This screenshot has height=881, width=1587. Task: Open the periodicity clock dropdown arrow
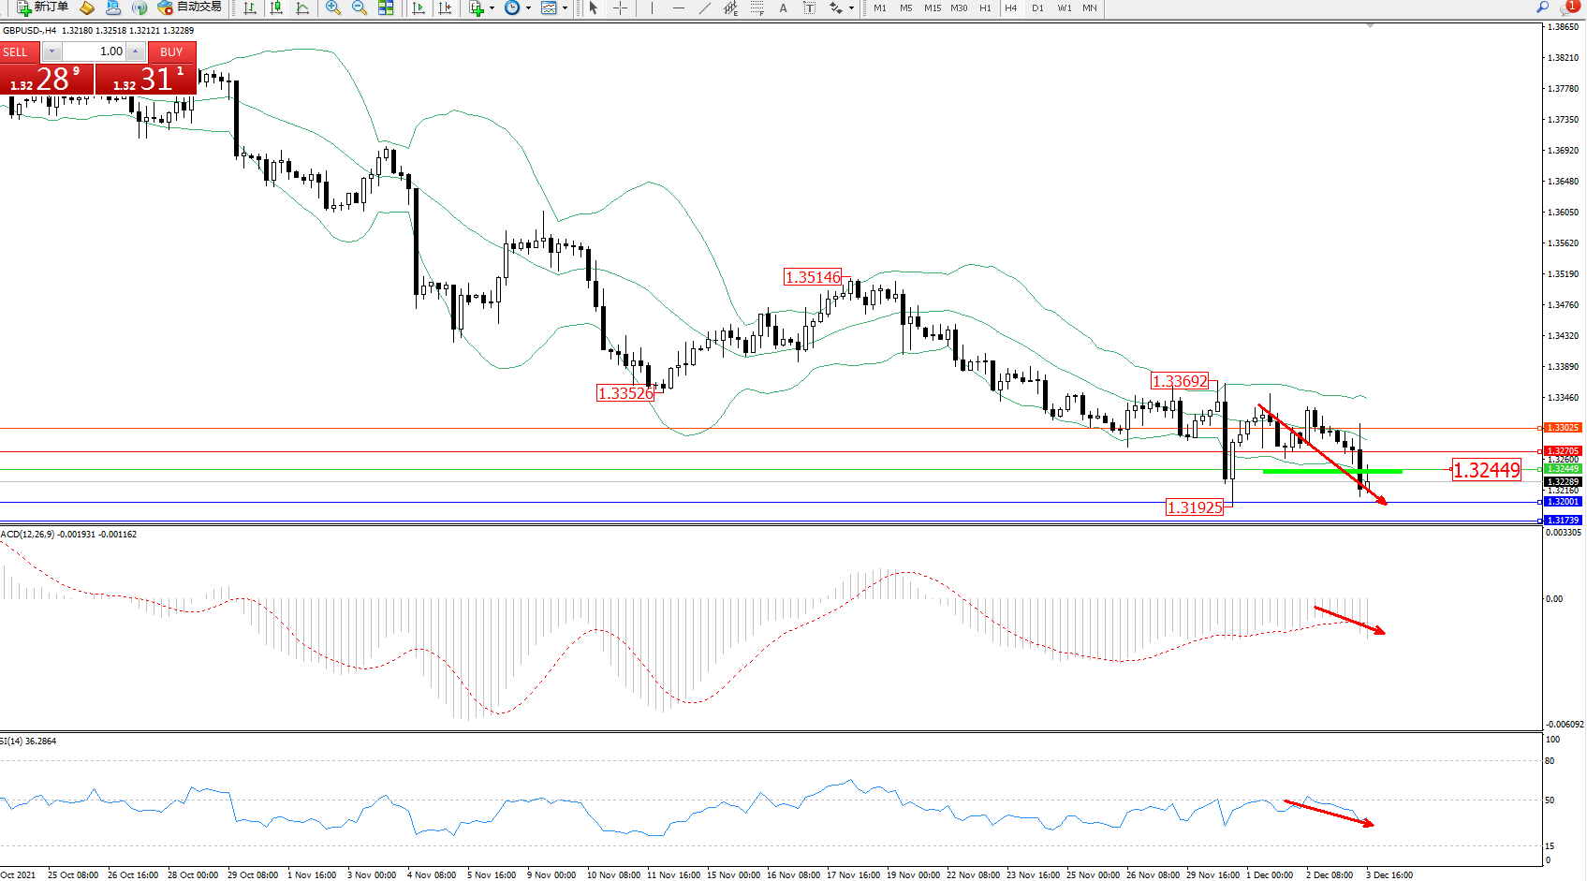[x=528, y=7]
